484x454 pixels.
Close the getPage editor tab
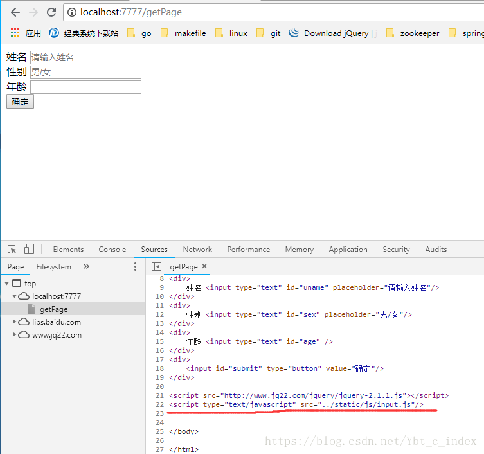(x=204, y=266)
